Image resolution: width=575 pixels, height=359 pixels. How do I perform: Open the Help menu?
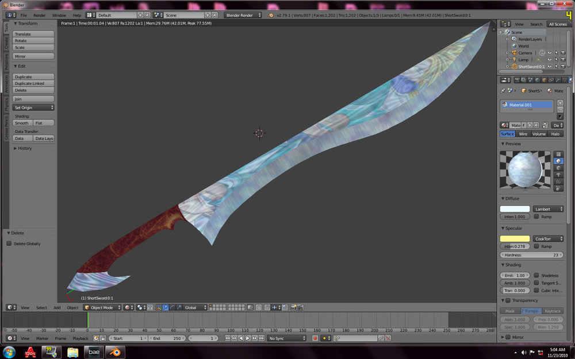point(76,16)
